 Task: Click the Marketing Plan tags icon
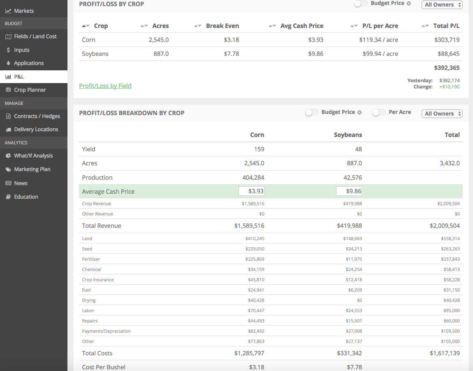pos(8,169)
